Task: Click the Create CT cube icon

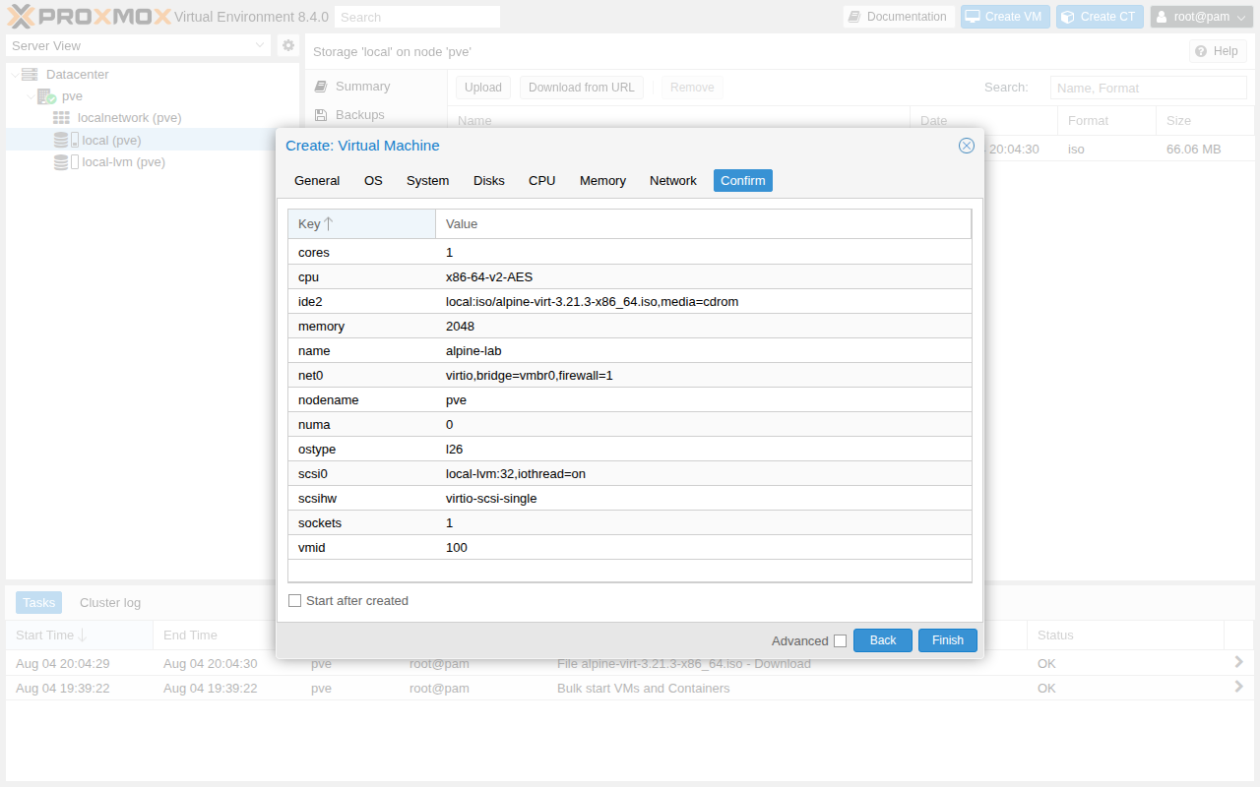Action: 1066,17
